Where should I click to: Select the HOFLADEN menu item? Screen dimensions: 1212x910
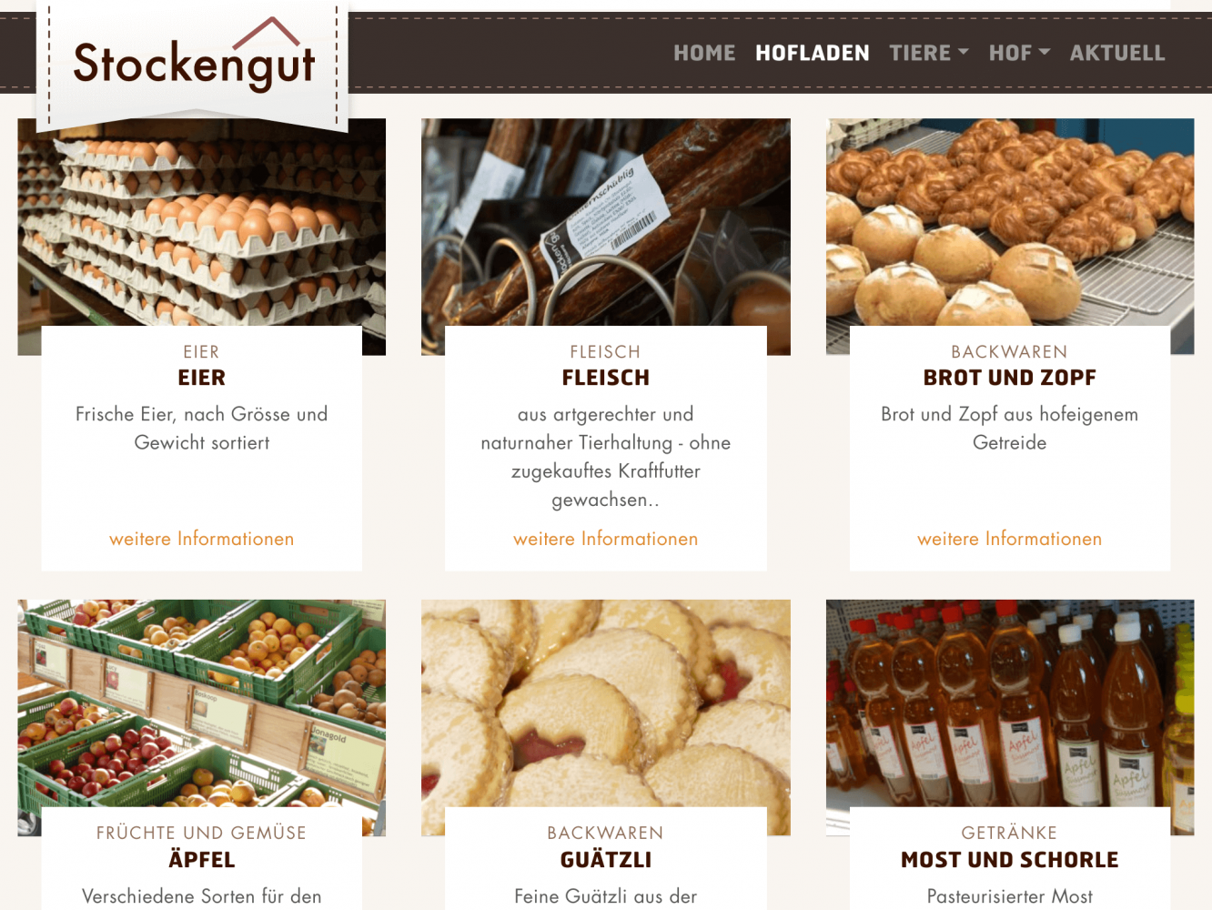(813, 53)
